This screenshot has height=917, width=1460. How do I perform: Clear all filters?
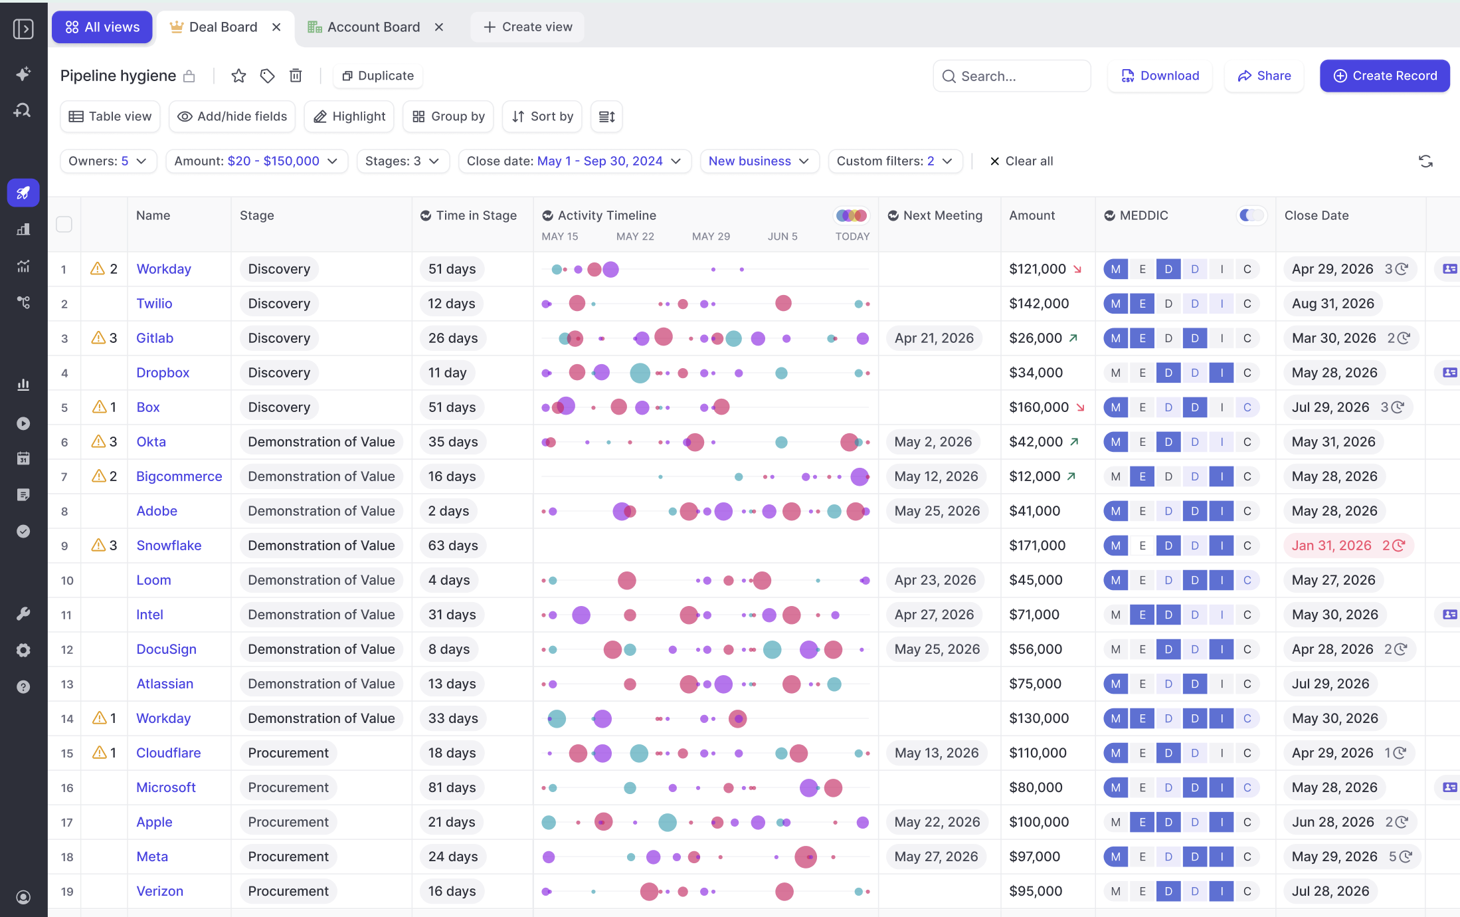[1021, 161]
